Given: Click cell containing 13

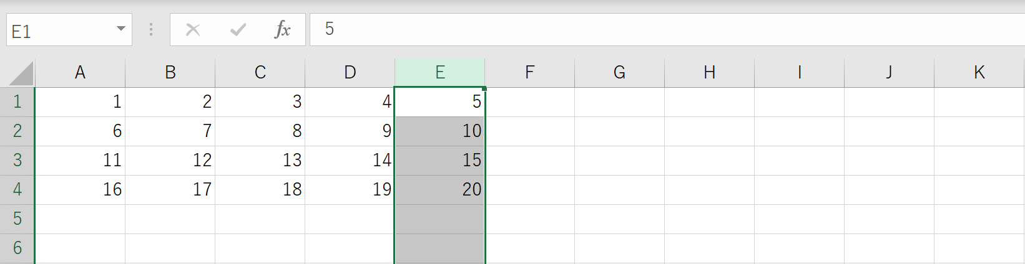Looking at the screenshot, I should click(260, 161).
